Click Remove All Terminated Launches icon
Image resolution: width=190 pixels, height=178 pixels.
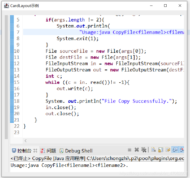tap(144, 150)
